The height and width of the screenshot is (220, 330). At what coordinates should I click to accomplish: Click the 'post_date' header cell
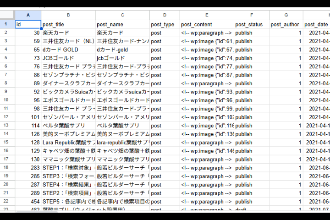coord(317,24)
